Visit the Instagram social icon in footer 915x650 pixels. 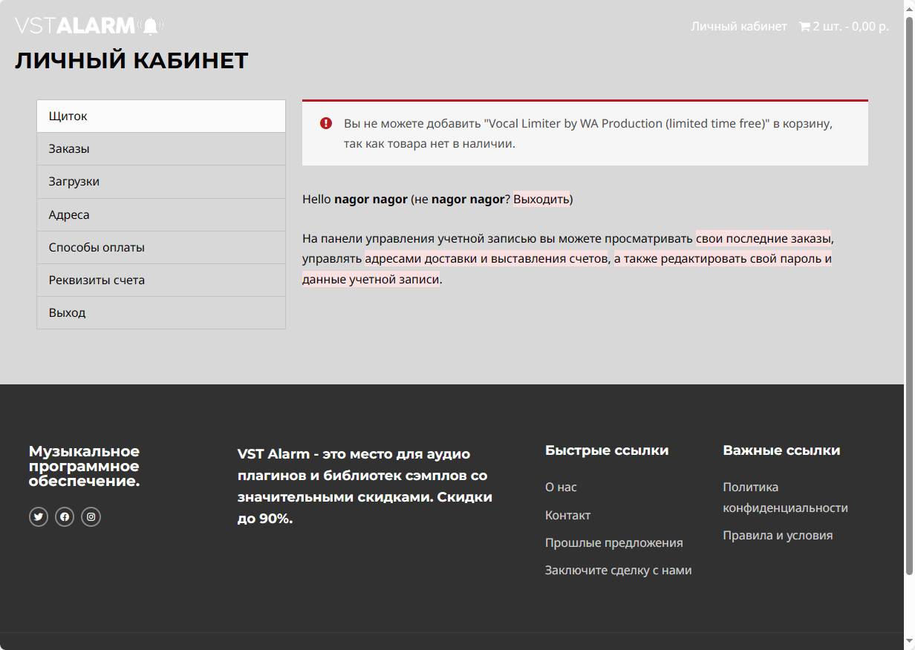[x=91, y=517]
